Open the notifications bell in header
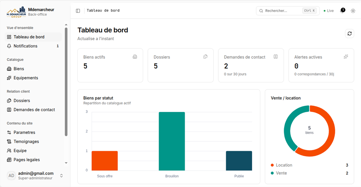The image size is (361, 187). pyautogui.click(x=342, y=11)
